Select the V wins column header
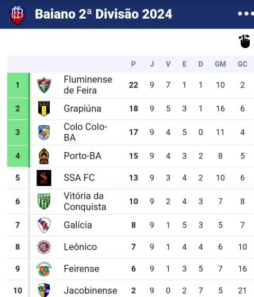This screenshot has width=254, height=297. [x=168, y=64]
